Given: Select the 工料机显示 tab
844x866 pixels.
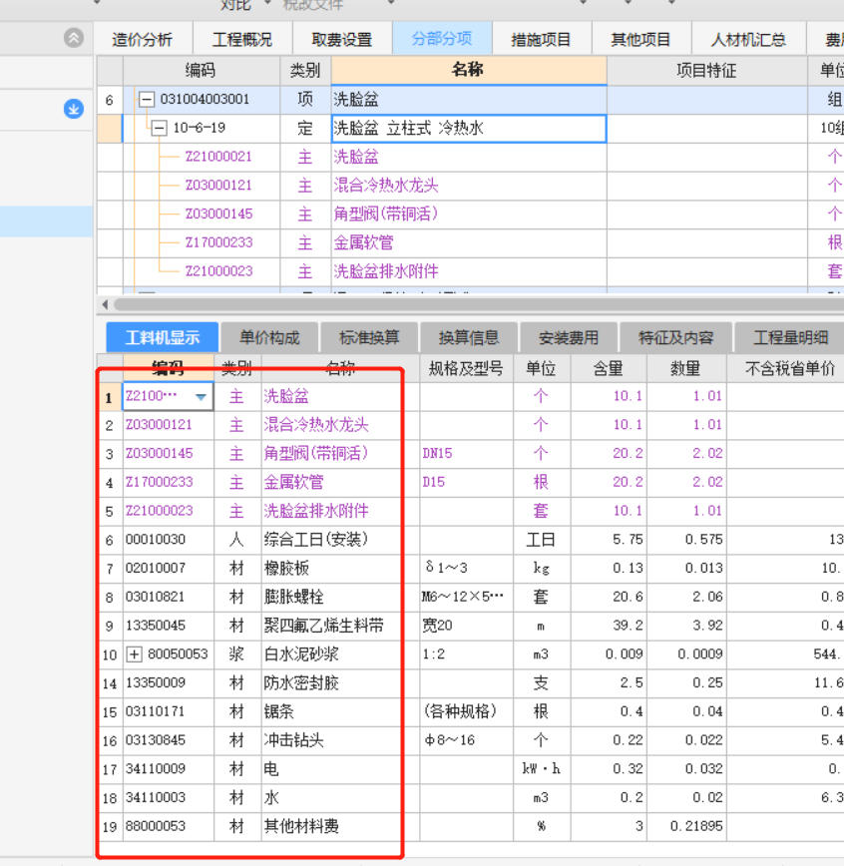Looking at the screenshot, I should coord(163,337).
